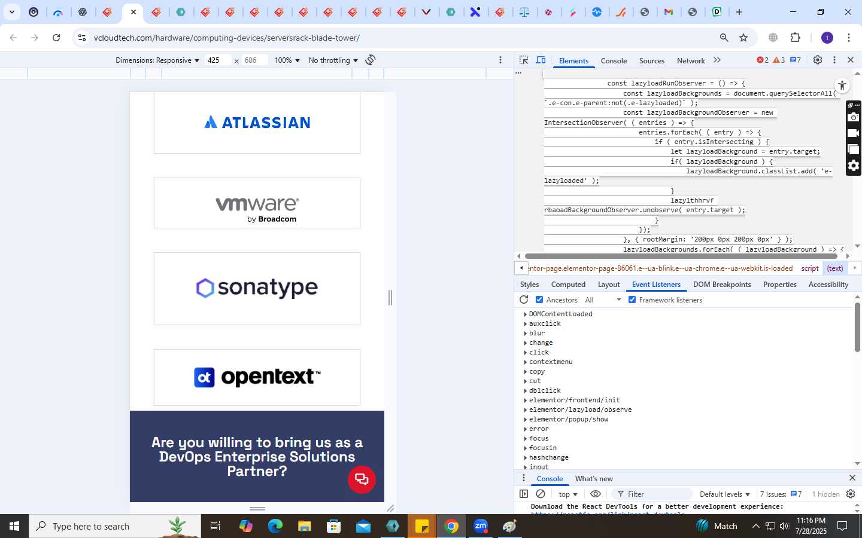The width and height of the screenshot is (862, 538).
Task: Open a new browser tab
Action: 739,12
